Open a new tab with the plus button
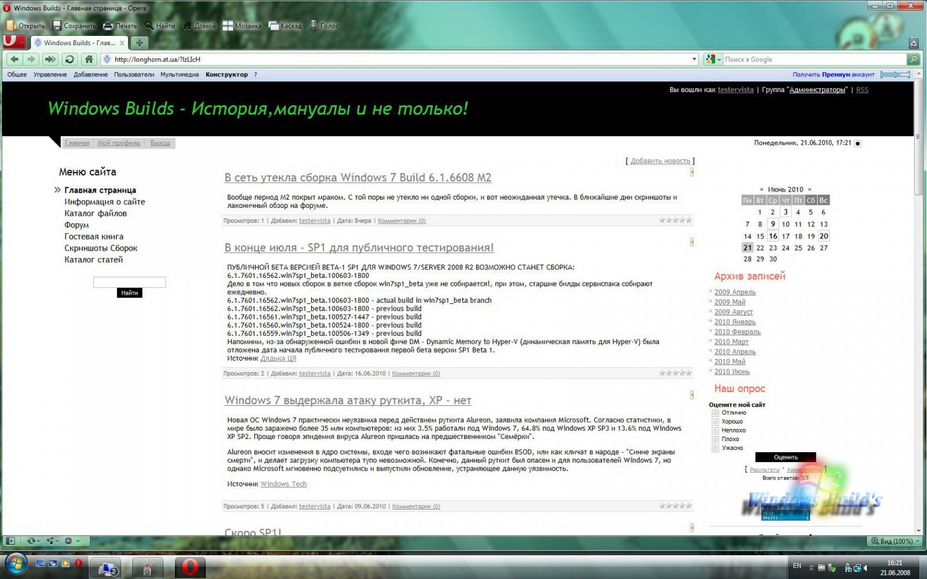This screenshot has height=579, width=927. pyautogui.click(x=139, y=43)
